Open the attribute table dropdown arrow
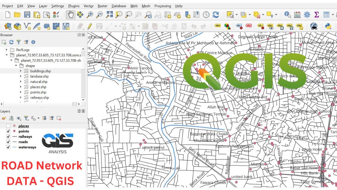Image resolution: width=337 pixels, height=190 pixels. point(332,15)
